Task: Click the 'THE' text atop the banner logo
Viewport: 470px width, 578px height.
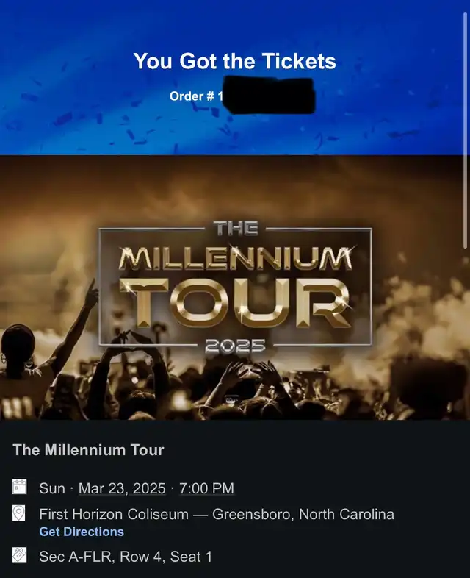Action: coord(236,229)
